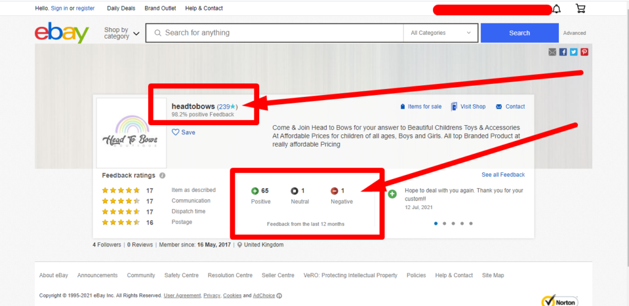Open the See all Feedback link
Viewport: 629px width, 306px height.
pyautogui.click(x=503, y=175)
